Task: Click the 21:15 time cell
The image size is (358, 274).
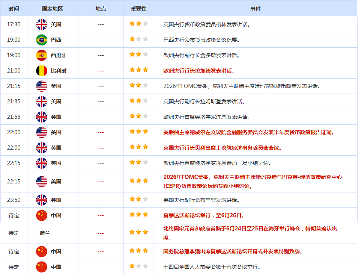Action: [x=14, y=86]
